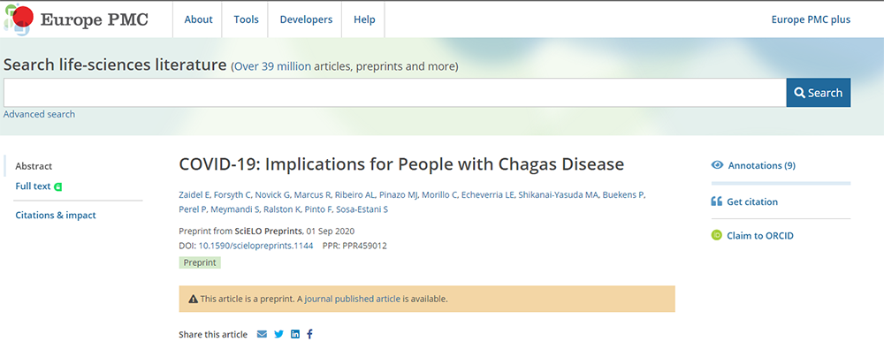Open the About menu
The height and width of the screenshot is (357, 884).
click(198, 19)
